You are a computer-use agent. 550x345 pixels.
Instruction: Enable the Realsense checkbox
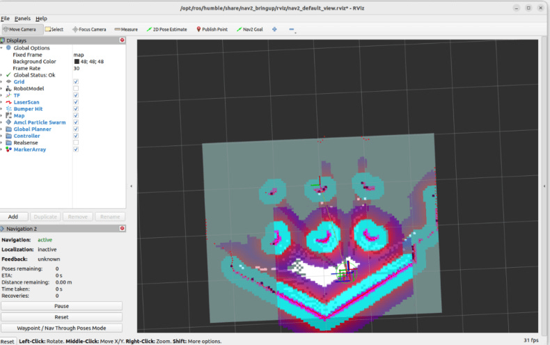76,143
